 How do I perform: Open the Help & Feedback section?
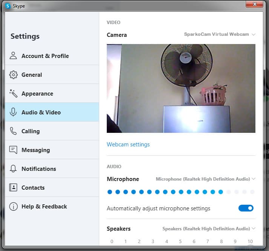pyautogui.click(x=52, y=206)
